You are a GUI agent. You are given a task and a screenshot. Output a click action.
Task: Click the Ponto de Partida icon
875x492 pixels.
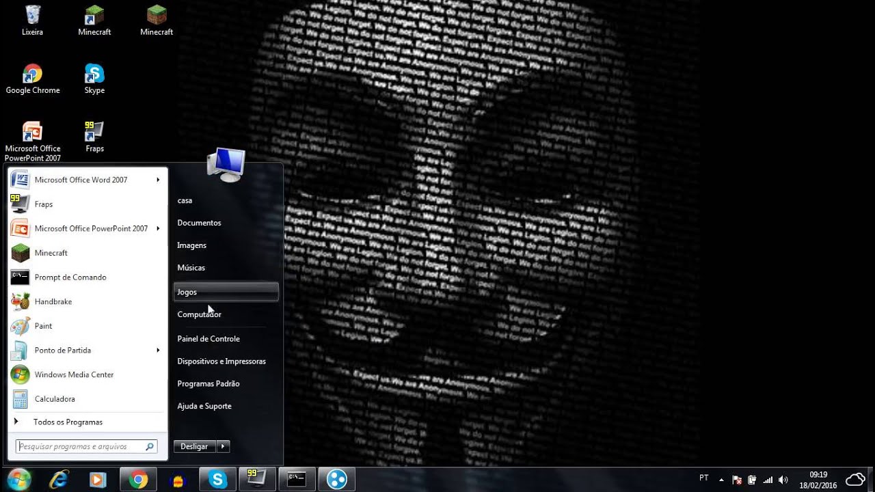click(20, 350)
